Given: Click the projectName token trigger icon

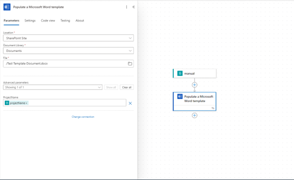Looking at the screenshot, I should pyautogui.click(x=7, y=103).
